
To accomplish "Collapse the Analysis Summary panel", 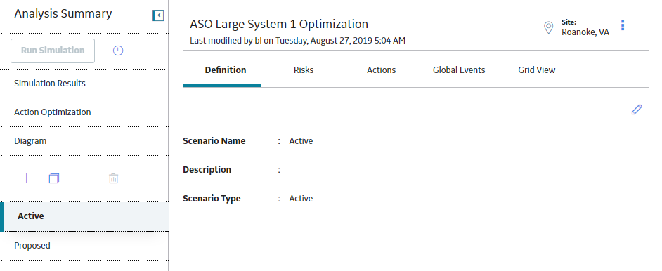I will pos(158,15).
